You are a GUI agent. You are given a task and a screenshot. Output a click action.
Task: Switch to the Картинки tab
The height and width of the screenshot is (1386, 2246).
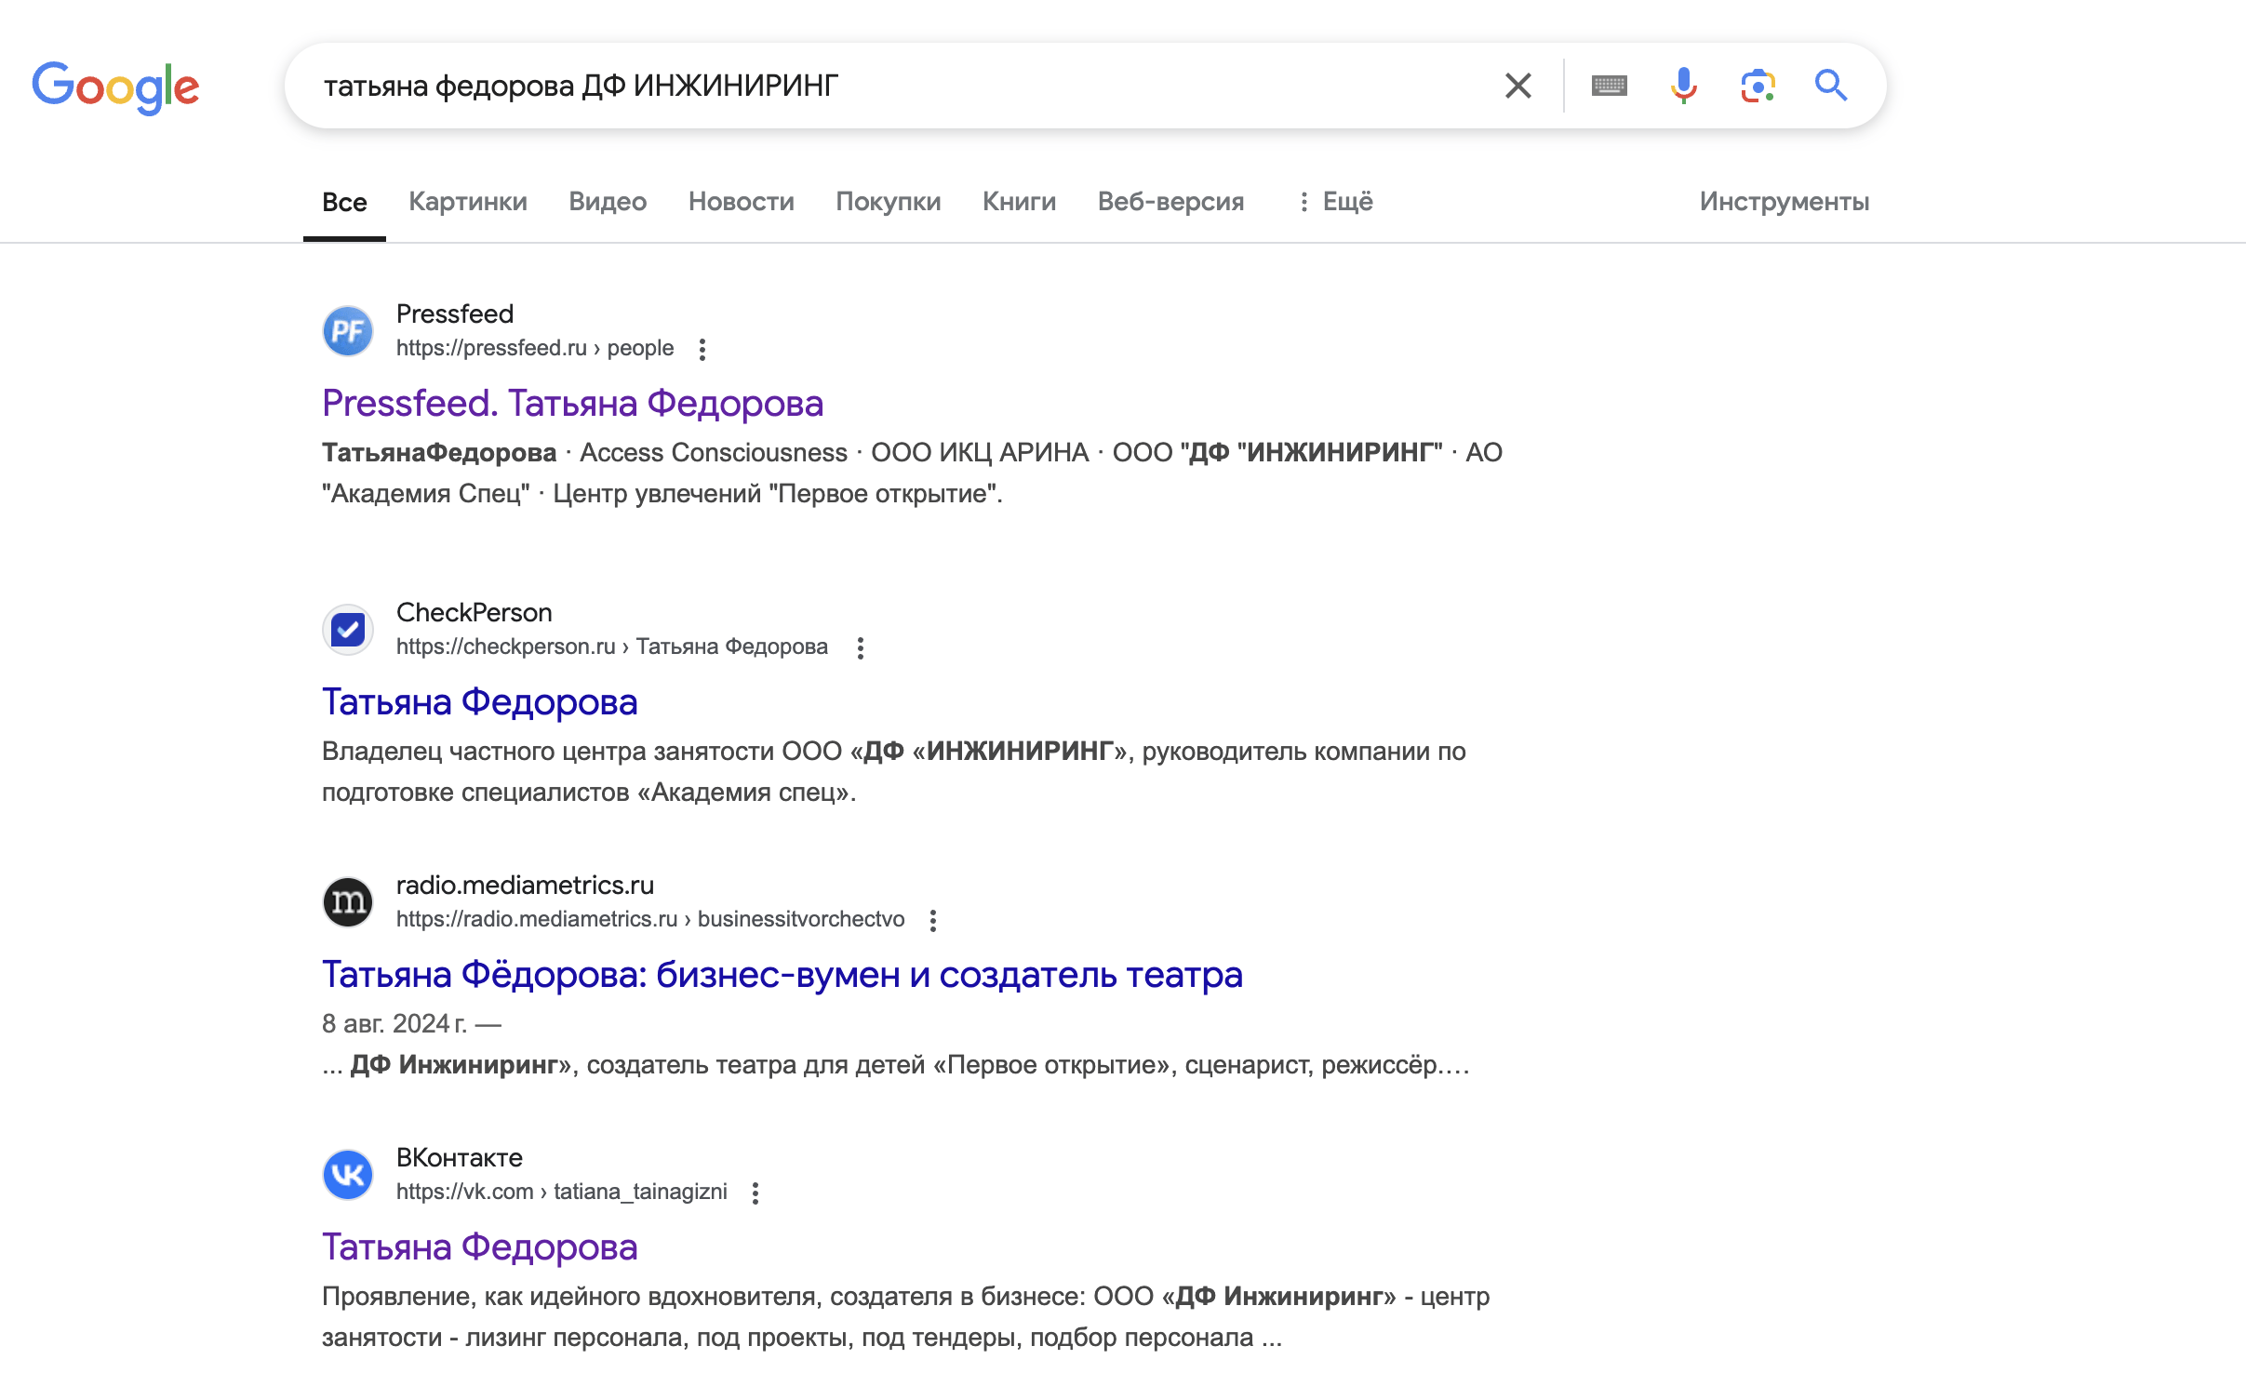point(467,202)
